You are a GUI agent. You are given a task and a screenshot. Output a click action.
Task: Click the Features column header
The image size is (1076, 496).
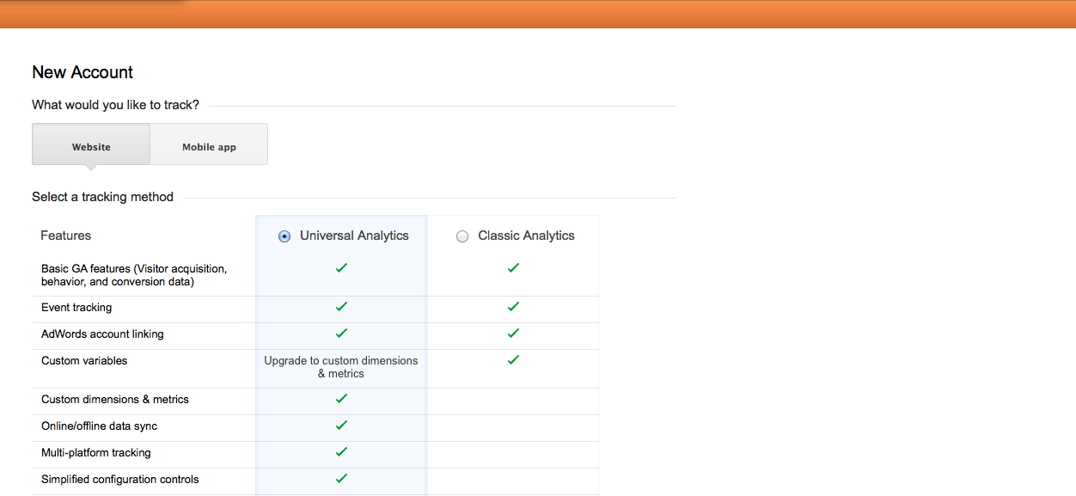(66, 236)
